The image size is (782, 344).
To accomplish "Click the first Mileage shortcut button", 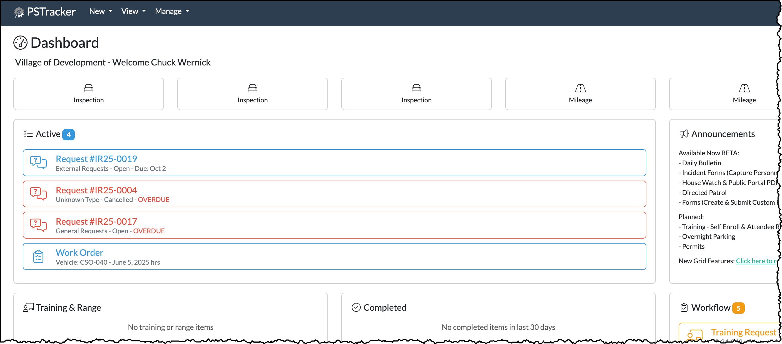I will tap(580, 94).
